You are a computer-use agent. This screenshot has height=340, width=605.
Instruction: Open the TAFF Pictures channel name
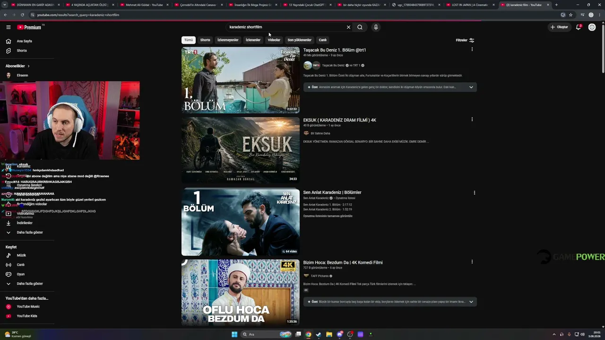pos(320,276)
